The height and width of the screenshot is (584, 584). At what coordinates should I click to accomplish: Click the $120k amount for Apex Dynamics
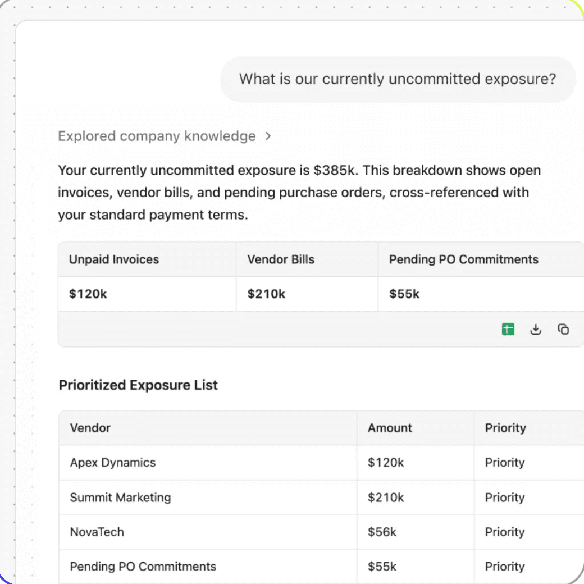point(385,463)
